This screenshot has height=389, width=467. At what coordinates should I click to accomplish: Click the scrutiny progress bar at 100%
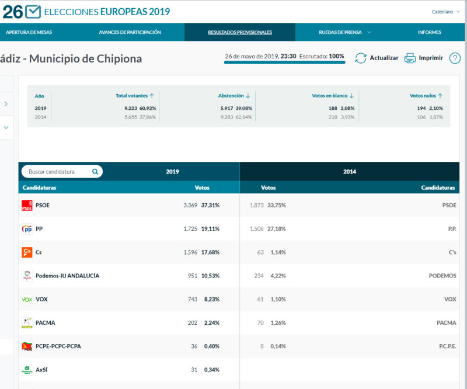284,62
